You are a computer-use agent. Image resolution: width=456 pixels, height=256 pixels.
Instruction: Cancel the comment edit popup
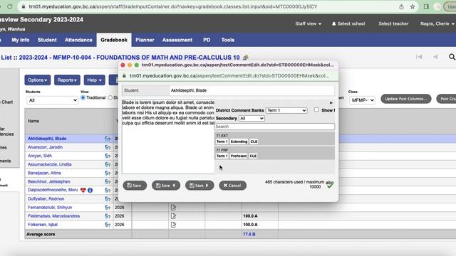click(x=232, y=186)
